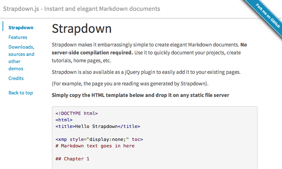Jump to the Credits section
This screenshot has width=282, height=169.
tap(16, 78)
